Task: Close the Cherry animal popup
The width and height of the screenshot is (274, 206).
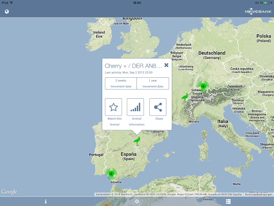Action: pyautogui.click(x=166, y=65)
